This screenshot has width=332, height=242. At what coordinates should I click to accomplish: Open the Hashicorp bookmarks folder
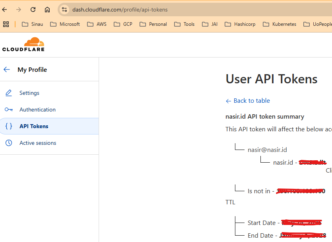coord(240,24)
